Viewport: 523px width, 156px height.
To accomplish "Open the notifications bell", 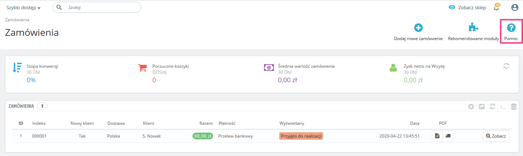I will [x=496, y=7].
